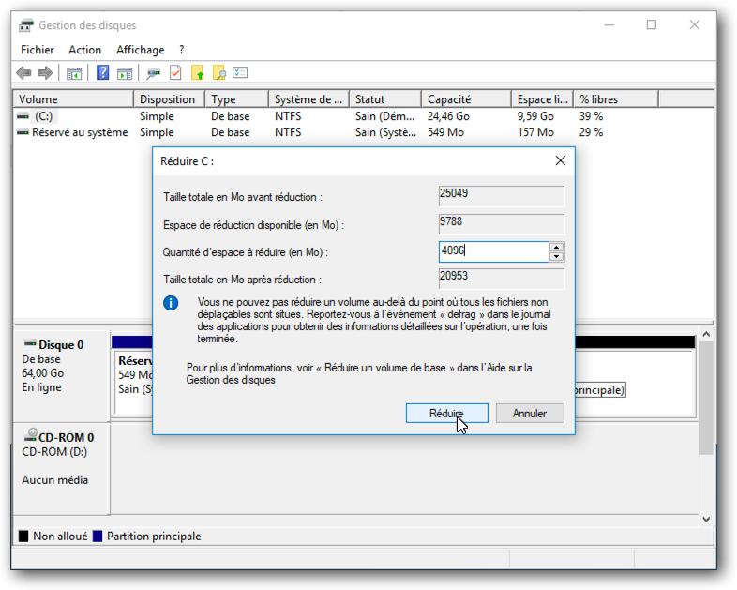737x590 pixels.
Task: Open the ? help menu
Action: pos(181,50)
